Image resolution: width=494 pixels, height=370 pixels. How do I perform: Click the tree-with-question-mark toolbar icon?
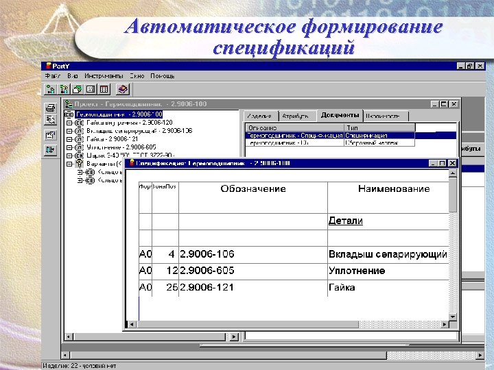64,89
